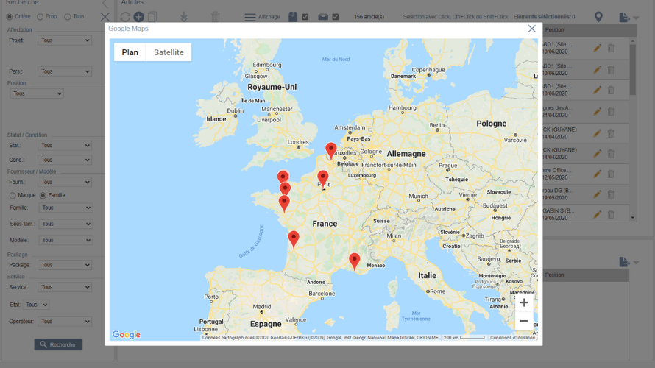Delete the 'gnes des A...' row
This screenshot has width=655, height=368.
tap(611, 112)
